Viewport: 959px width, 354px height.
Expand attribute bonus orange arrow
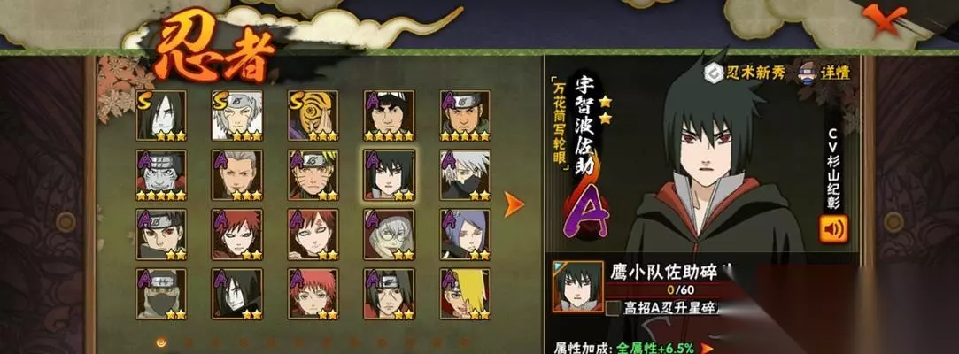(x=707, y=349)
